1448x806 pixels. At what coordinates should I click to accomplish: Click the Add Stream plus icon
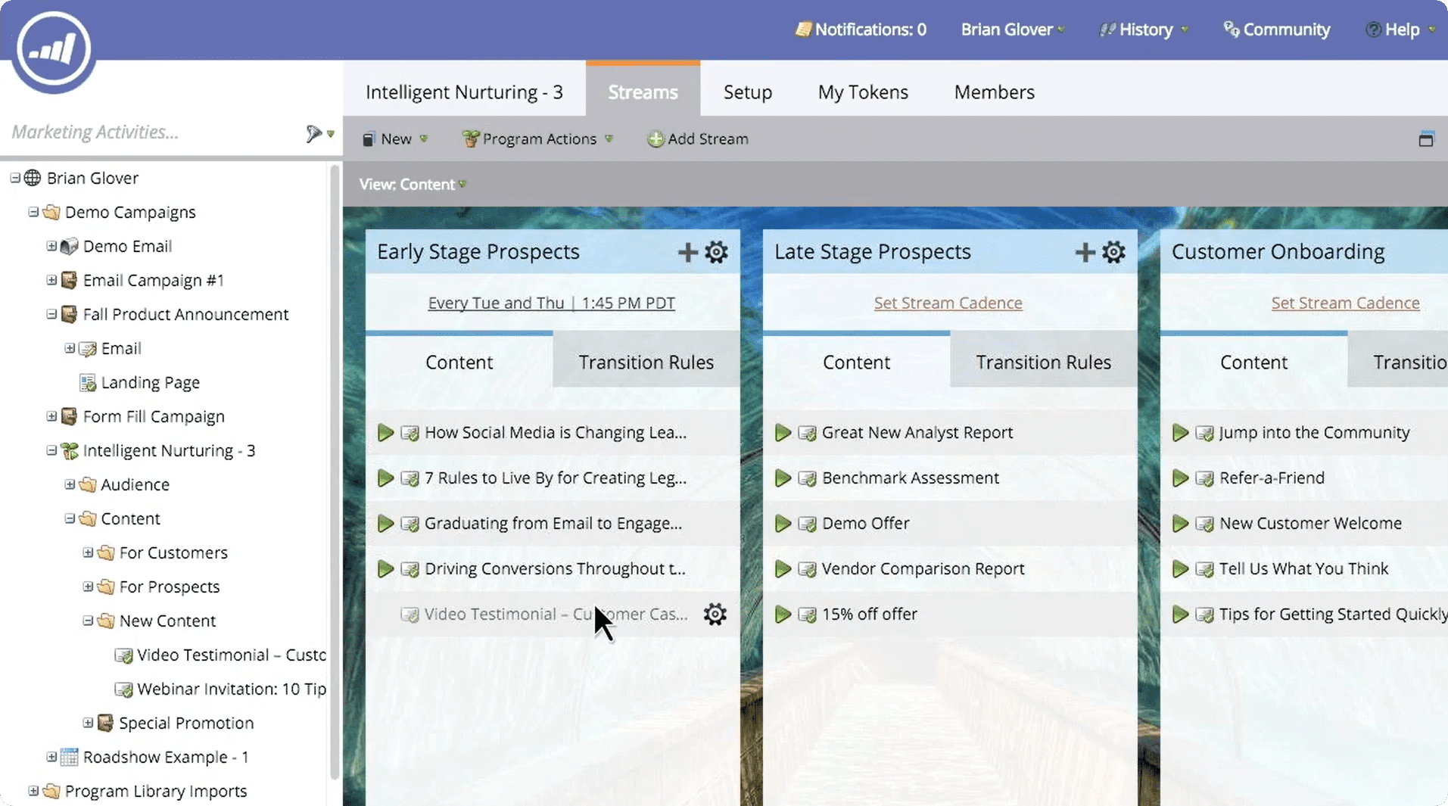click(655, 139)
